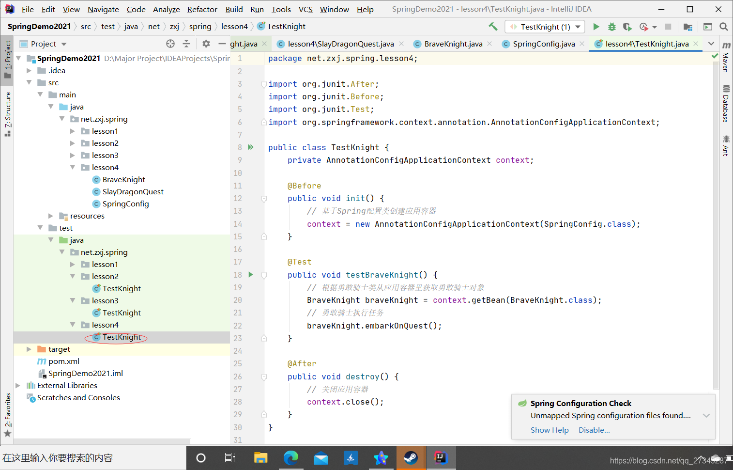Click run class gutter icon at line 8
The image size is (733, 470).
[251, 147]
